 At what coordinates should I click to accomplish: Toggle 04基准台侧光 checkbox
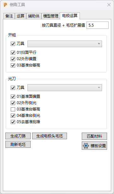13,116
